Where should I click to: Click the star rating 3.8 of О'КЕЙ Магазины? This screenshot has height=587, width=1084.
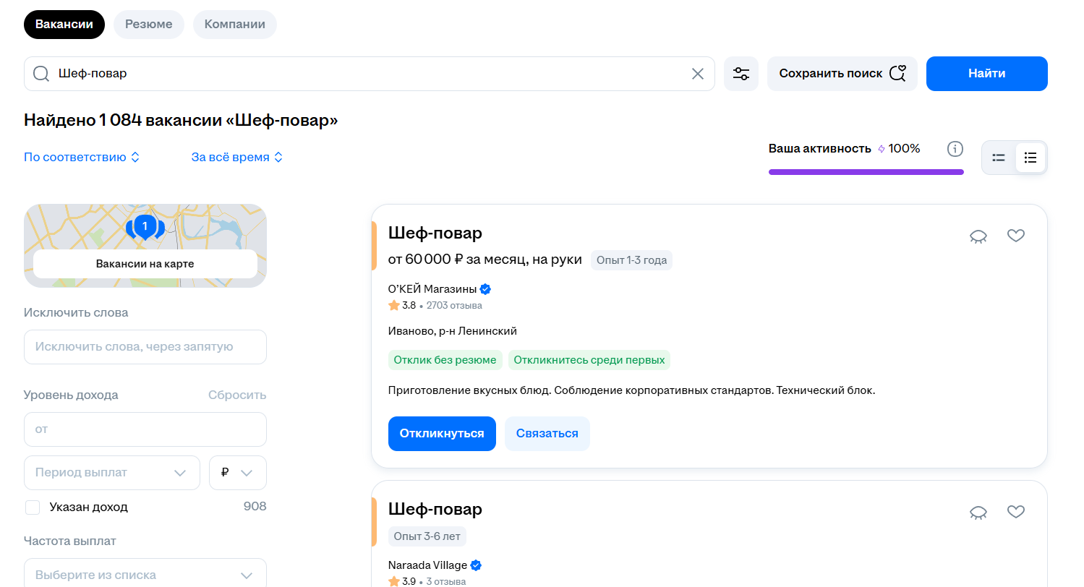click(x=402, y=305)
